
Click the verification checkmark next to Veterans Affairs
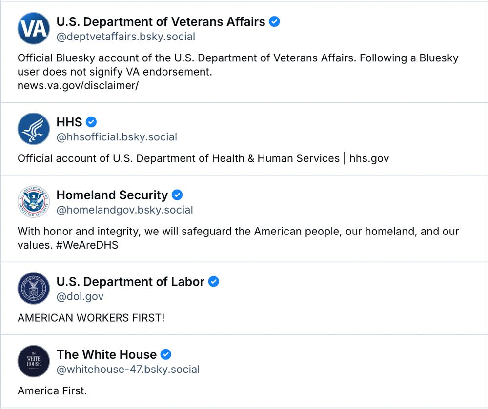click(274, 21)
